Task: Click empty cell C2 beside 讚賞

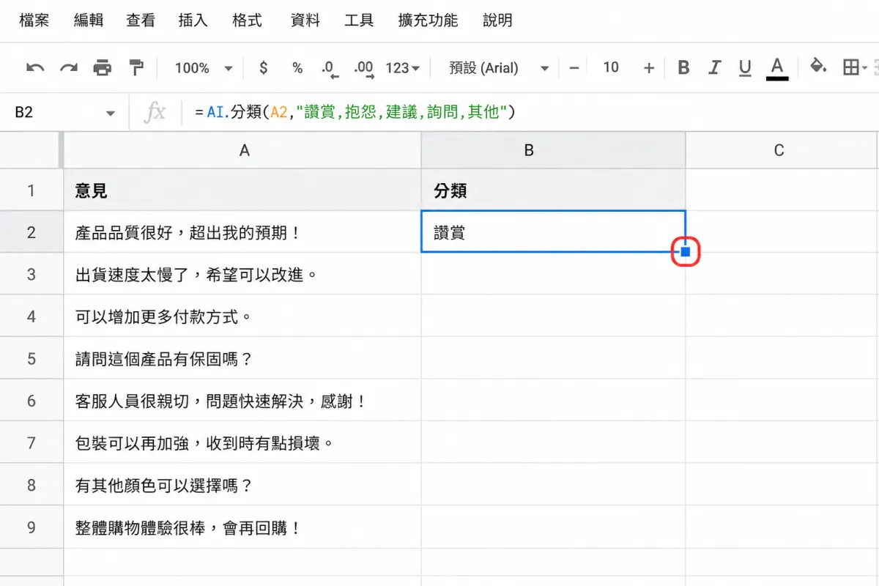Action: [x=782, y=232]
